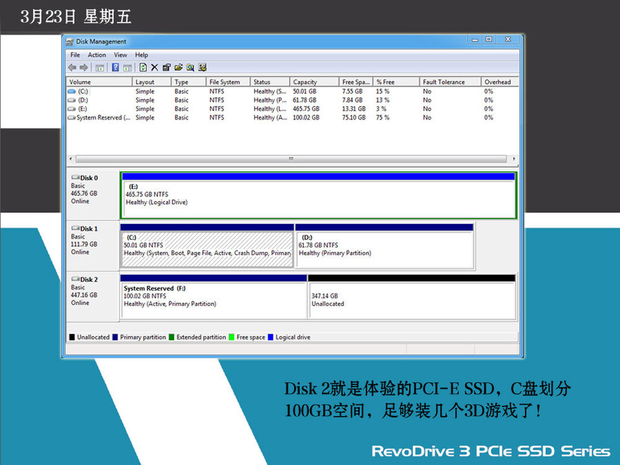The image size is (620, 465).
Task: Click the Disk 1 label panel
Action: [x=92, y=246]
